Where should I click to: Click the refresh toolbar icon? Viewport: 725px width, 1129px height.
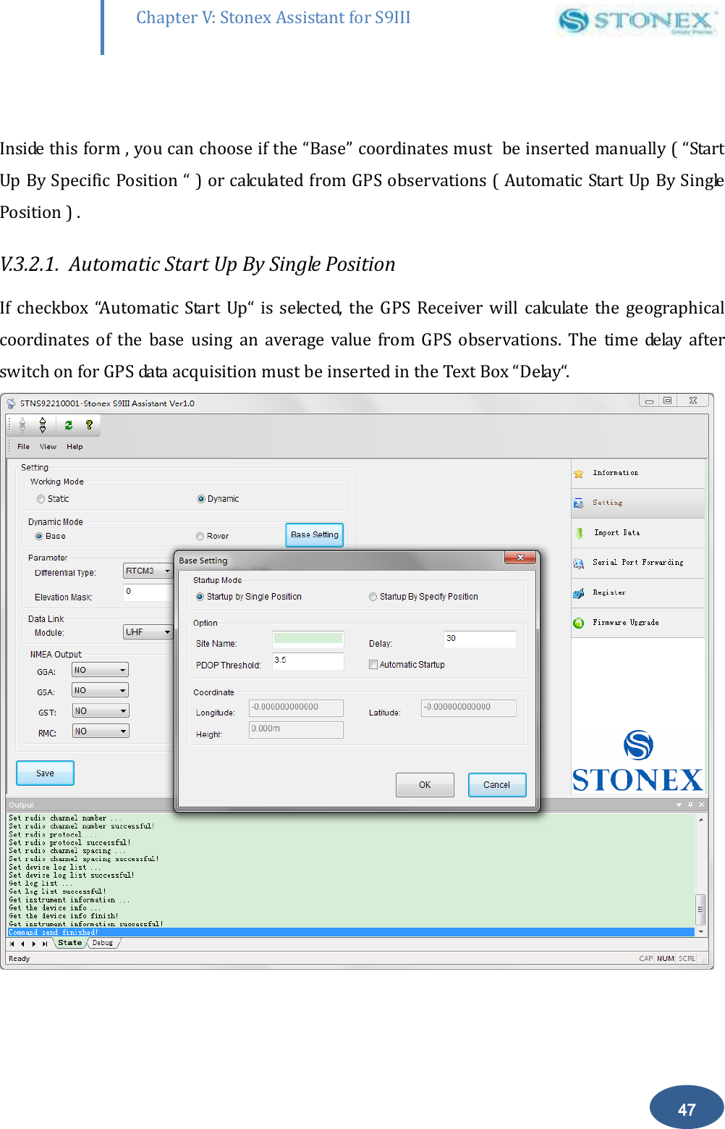[67, 426]
